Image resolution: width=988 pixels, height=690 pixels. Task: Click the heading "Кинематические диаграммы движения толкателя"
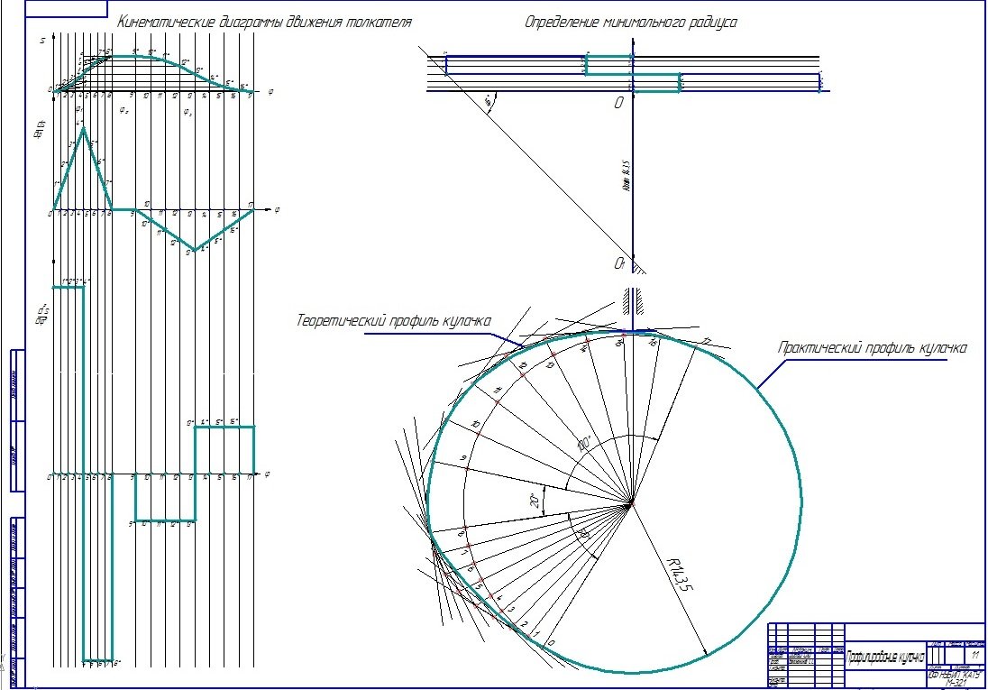tap(257, 21)
